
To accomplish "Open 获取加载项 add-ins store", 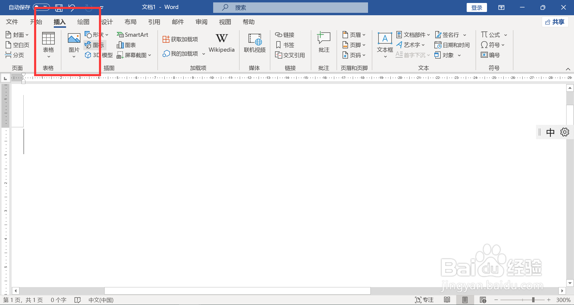I will click(180, 39).
